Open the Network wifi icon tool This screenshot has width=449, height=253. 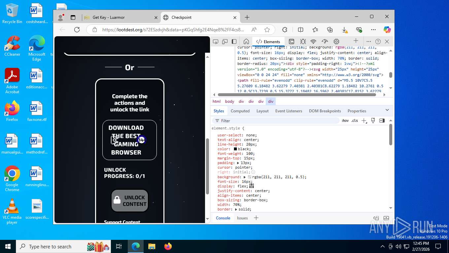[x=313, y=42]
